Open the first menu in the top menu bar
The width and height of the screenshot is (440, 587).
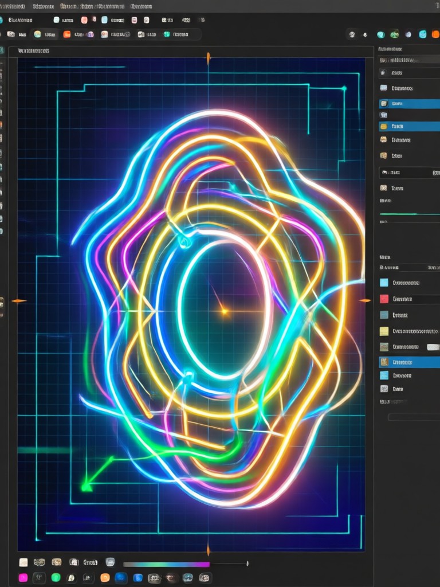(13, 6)
